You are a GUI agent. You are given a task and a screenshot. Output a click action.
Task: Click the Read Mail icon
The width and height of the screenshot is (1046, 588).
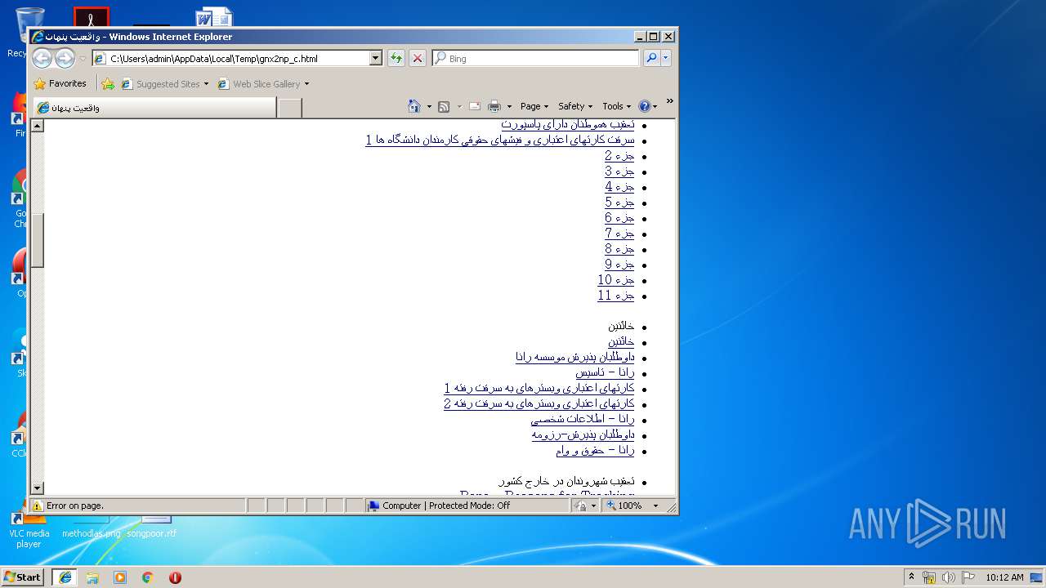(474, 106)
